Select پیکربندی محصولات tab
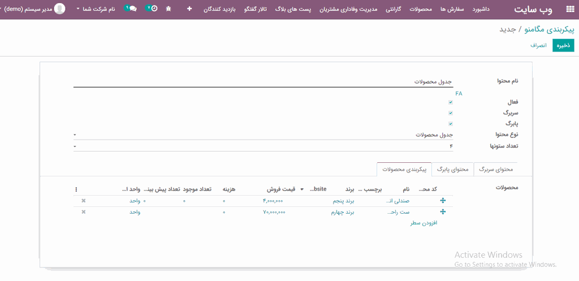579x281 pixels. tap(404, 169)
